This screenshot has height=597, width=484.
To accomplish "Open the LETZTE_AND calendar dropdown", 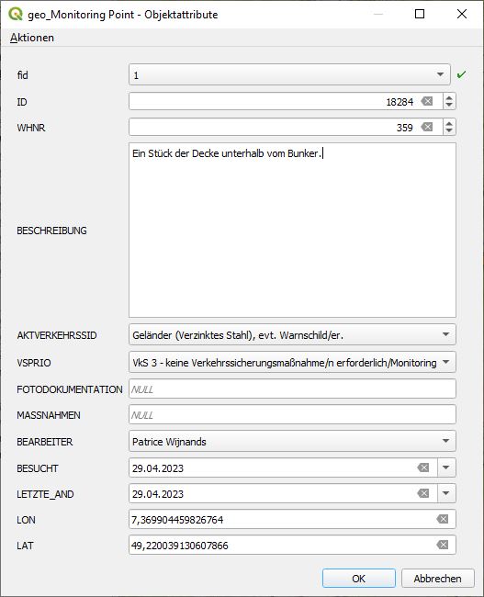I will (x=446, y=493).
